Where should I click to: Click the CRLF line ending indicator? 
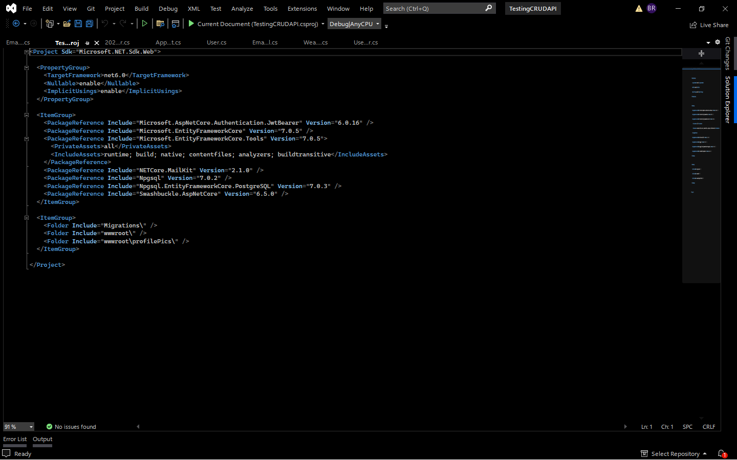(x=709, y=426)
